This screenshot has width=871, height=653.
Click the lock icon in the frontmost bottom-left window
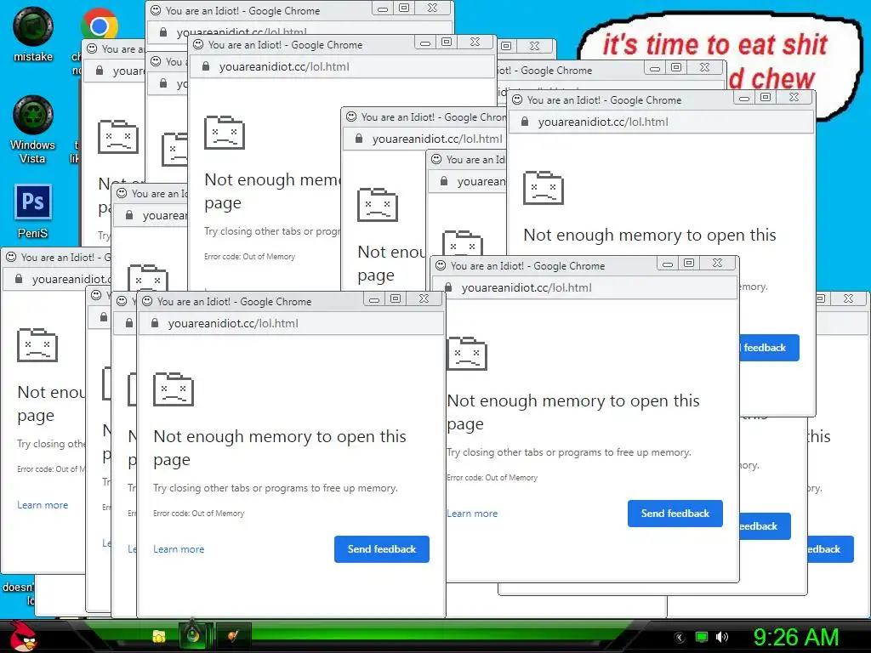point(155,323)
